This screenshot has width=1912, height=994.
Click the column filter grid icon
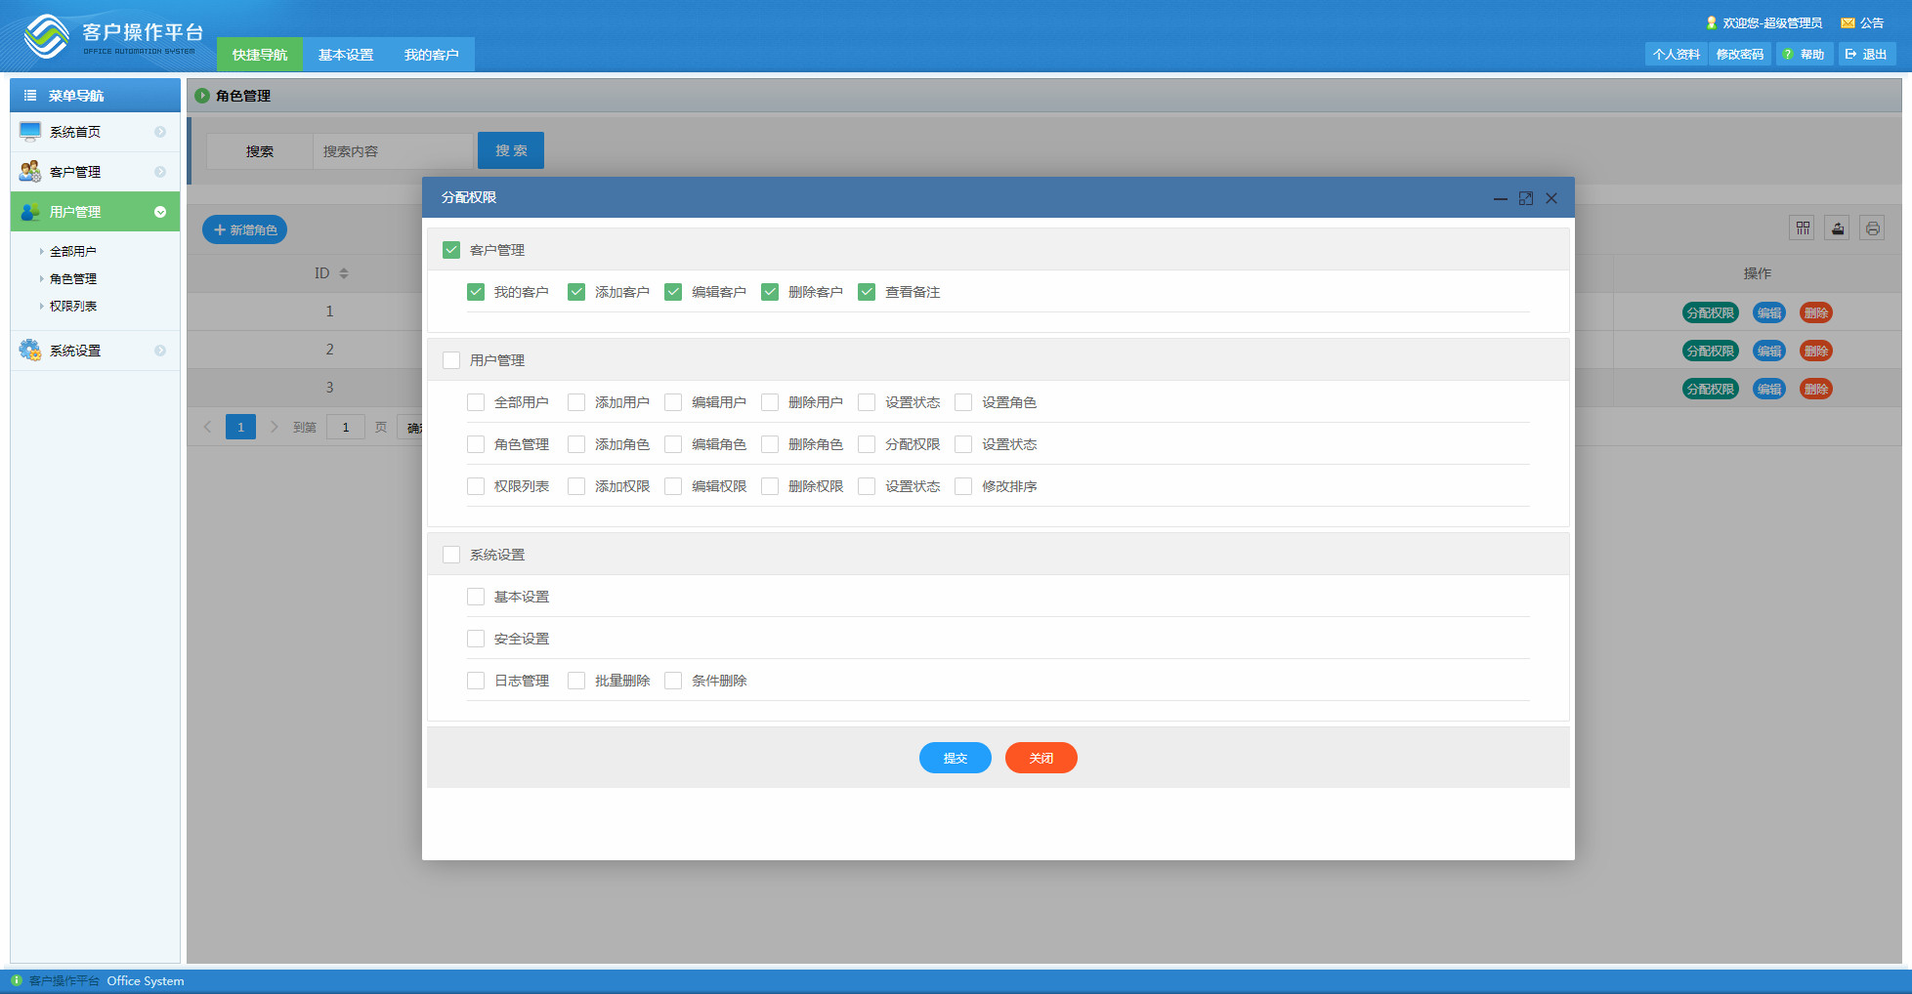1803,228
